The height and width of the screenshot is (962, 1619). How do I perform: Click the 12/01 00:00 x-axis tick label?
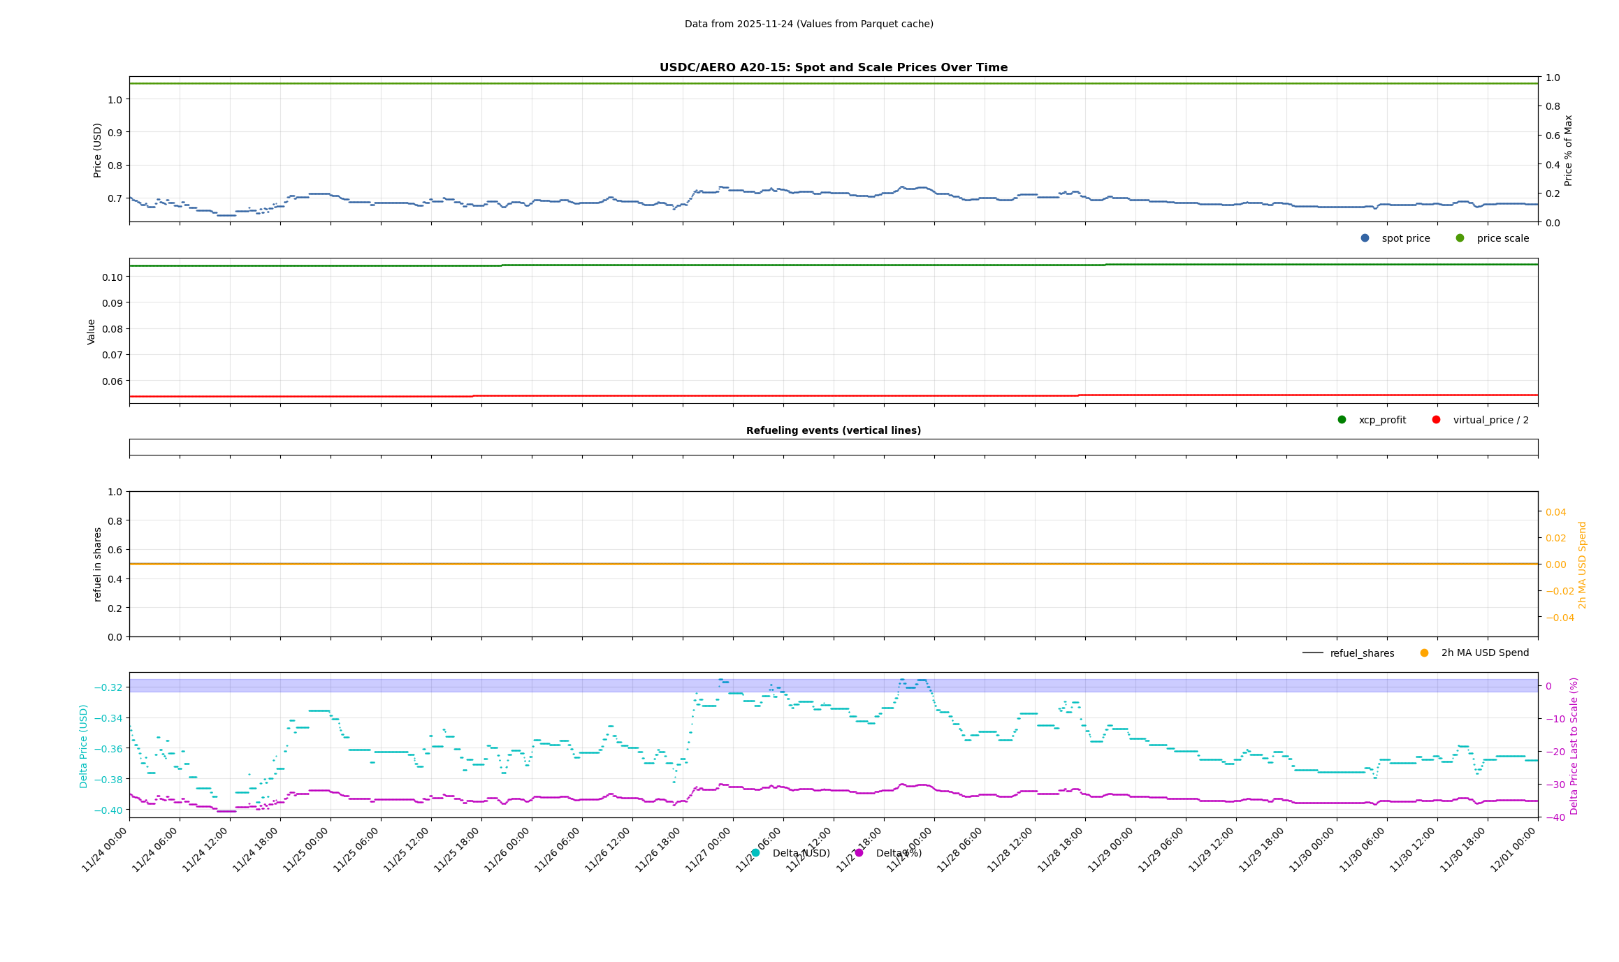1514,849
